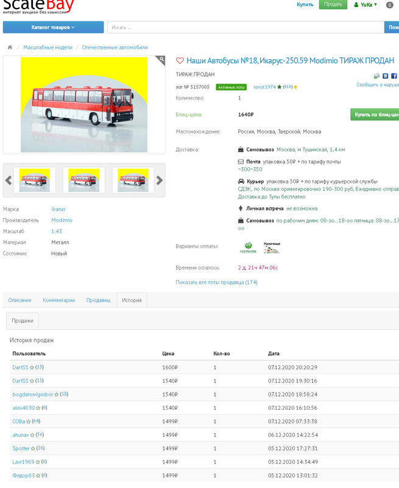Switch to the Продавец tab
This screenshot has height=488, width=399.
point(98,300)
